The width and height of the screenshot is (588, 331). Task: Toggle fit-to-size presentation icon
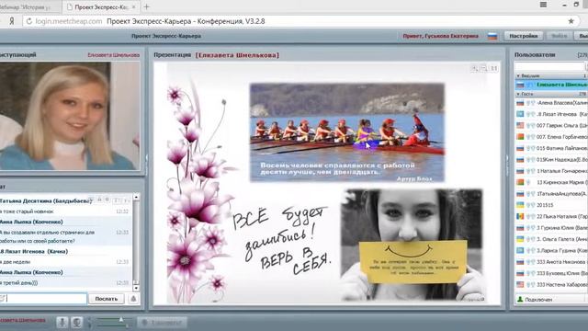coord(494,68)
